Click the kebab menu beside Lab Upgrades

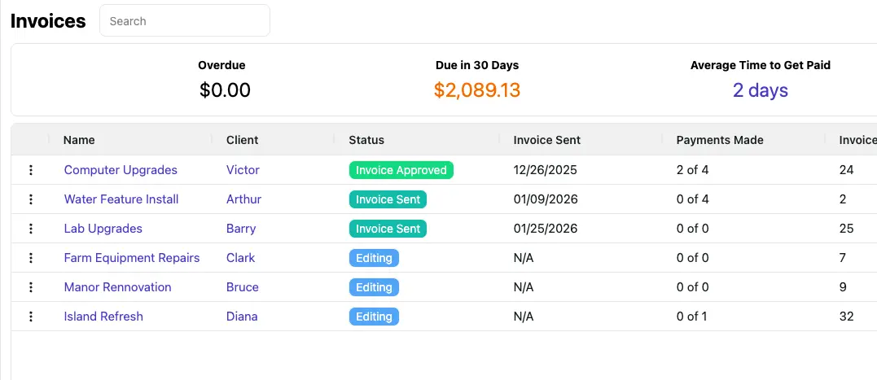point(31,229)
